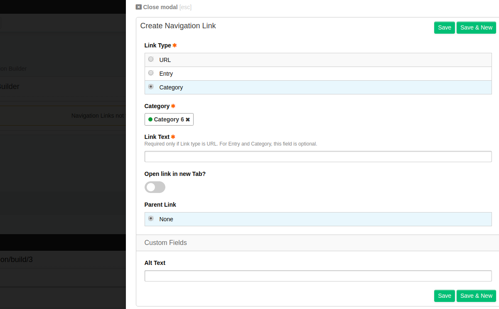Focus the Alt Text input field

click(x=318, y=276)
